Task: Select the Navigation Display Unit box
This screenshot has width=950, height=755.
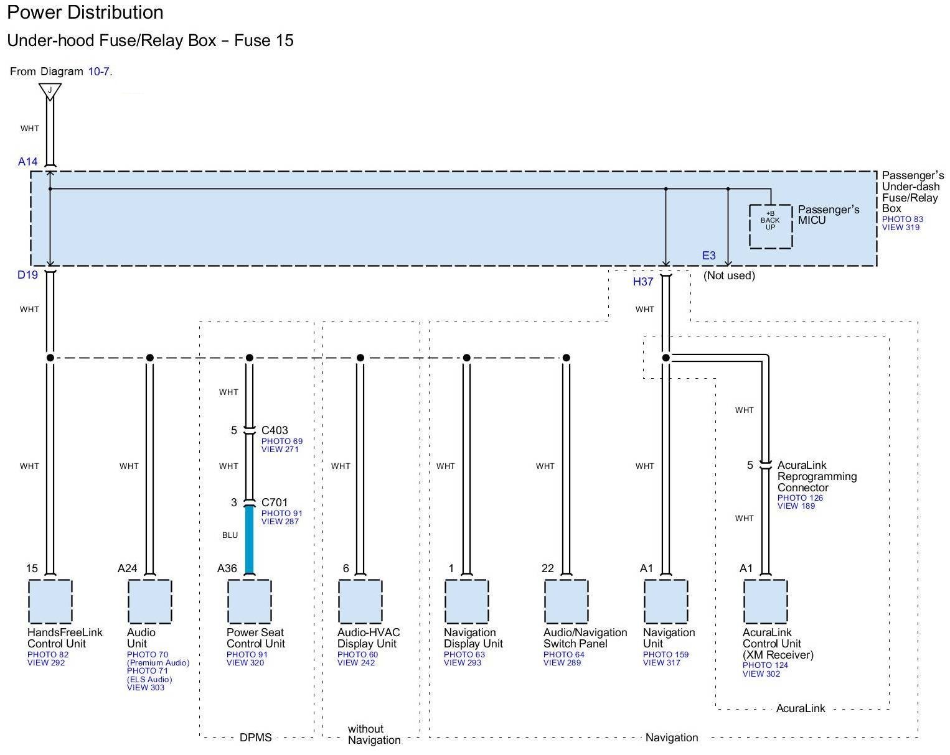Action: [466, 601]
